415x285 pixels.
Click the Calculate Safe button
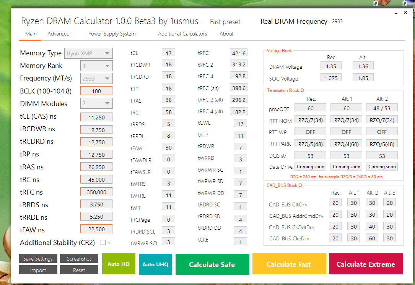point(212,264)
